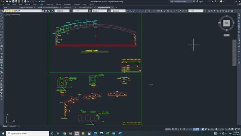Open the Help question mark icon

pyautogui.click(x=221, y=1)
